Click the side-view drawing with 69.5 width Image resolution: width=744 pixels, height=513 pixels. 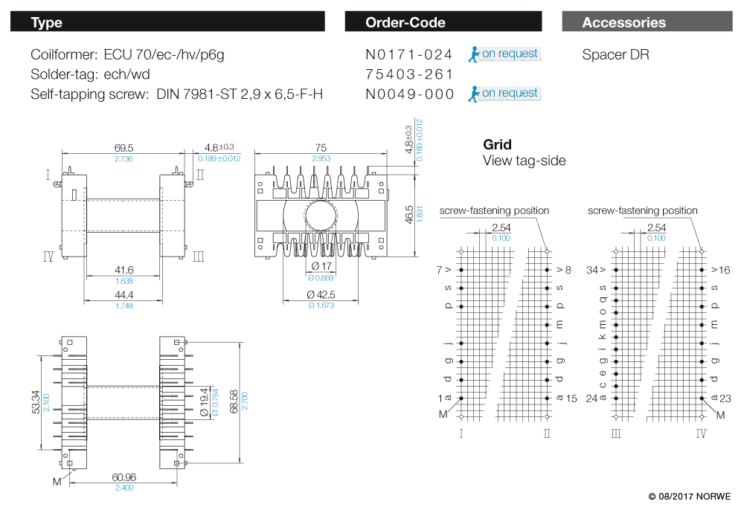coord(124,216)
